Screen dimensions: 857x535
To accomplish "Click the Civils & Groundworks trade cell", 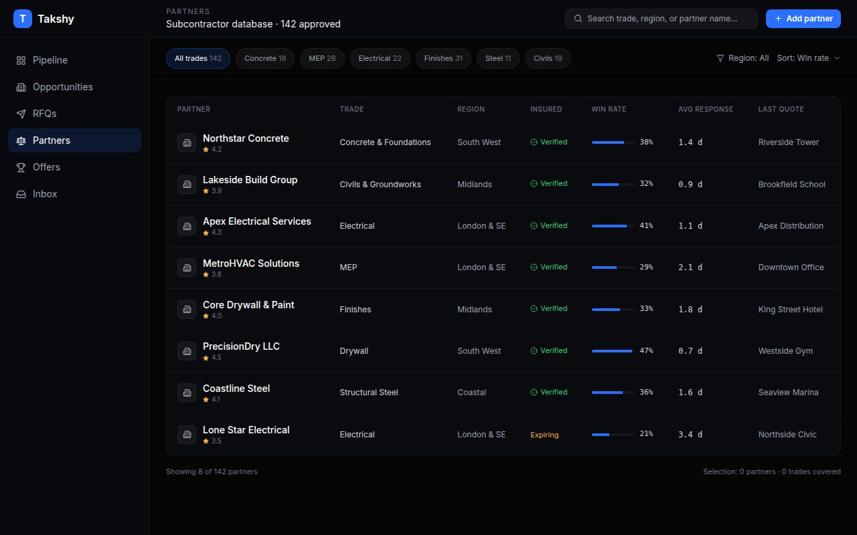I will (380, 185).
